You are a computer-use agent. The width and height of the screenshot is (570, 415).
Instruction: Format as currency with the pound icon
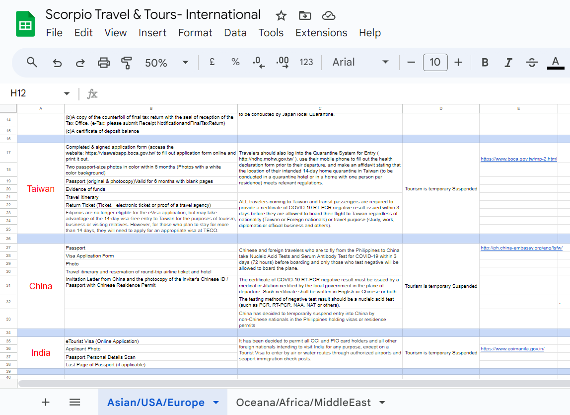click(212, 62)
